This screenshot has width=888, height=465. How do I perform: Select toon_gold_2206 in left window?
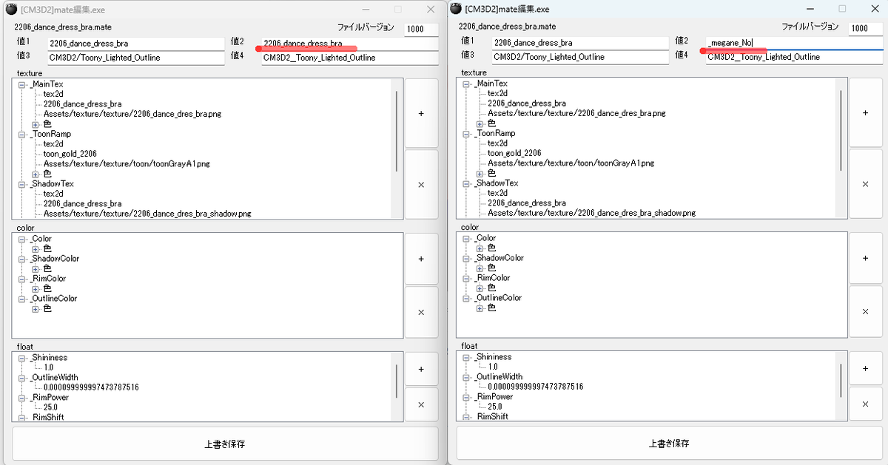tap(70, 154)
